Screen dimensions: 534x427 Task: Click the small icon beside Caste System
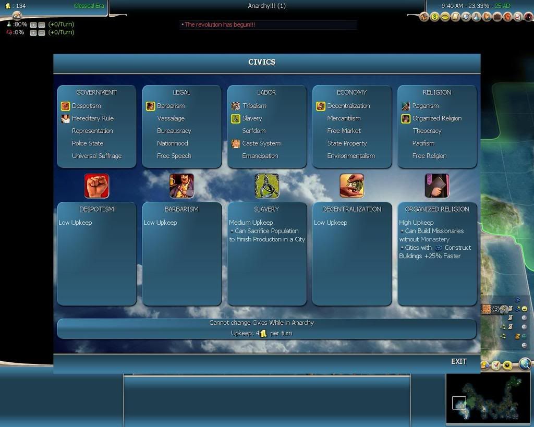click(235, 143)
